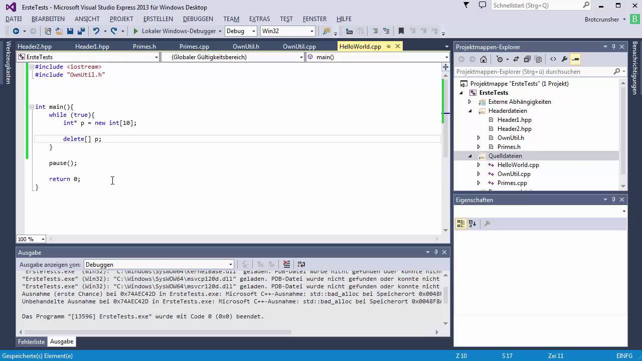The image size is (642, 361).
Task: Switch to Header2.hpp editor tab
Action: pyautogui.click(x=35, y=47)
